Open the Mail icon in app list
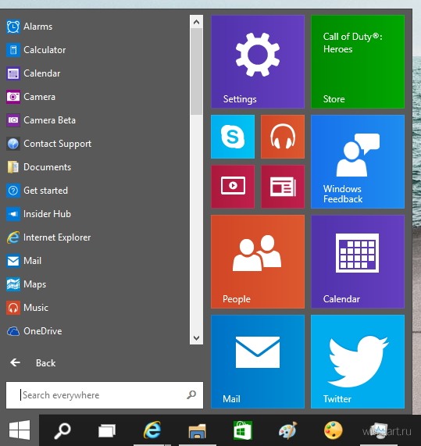 tap(13, 261)
